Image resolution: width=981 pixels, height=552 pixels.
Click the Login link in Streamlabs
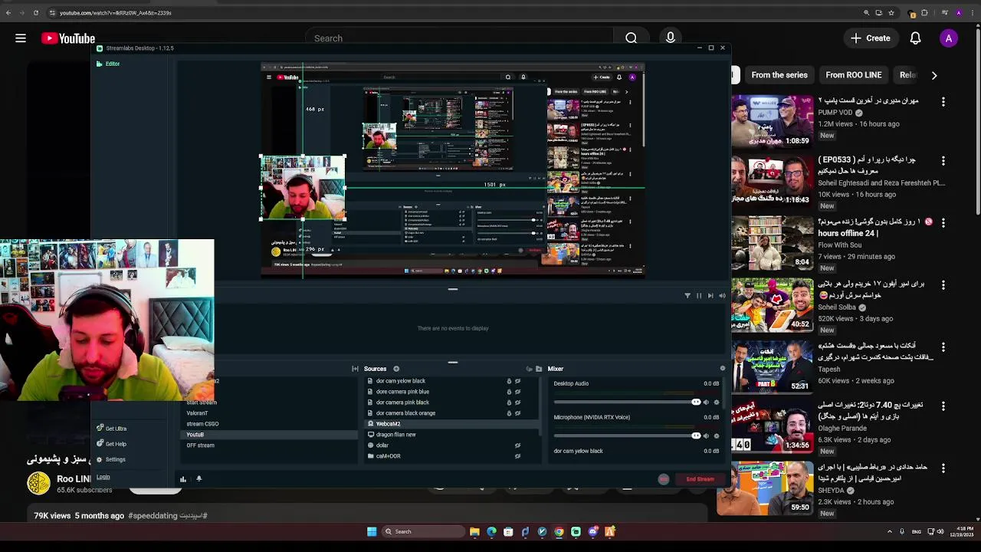(x=103, y=477)
